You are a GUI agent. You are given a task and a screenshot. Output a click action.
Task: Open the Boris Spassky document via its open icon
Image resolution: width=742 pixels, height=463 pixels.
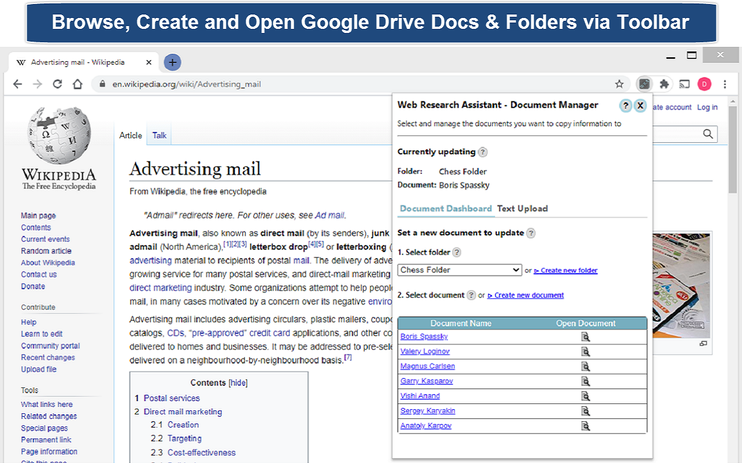pyautogui.click(x=585, y=336)
